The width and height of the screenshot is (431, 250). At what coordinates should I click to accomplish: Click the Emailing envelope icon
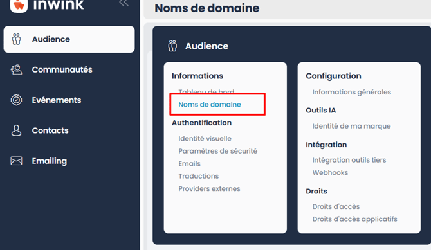click(x=16, y=161)
